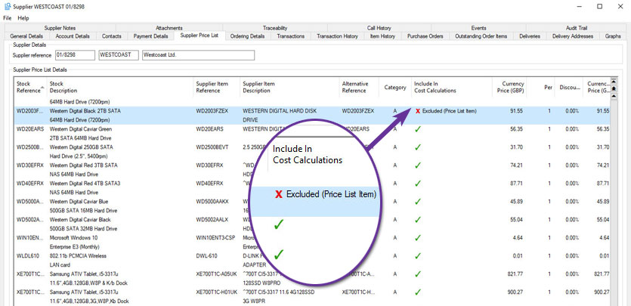Click the truncated Discou... column header
This screenshot has width=631, height=306.
pyautogui.click(x=568, y=87)
